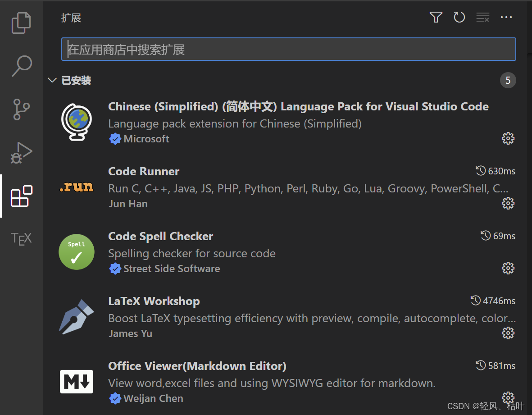Select the Code Spell Checker title

click(160, 236)
